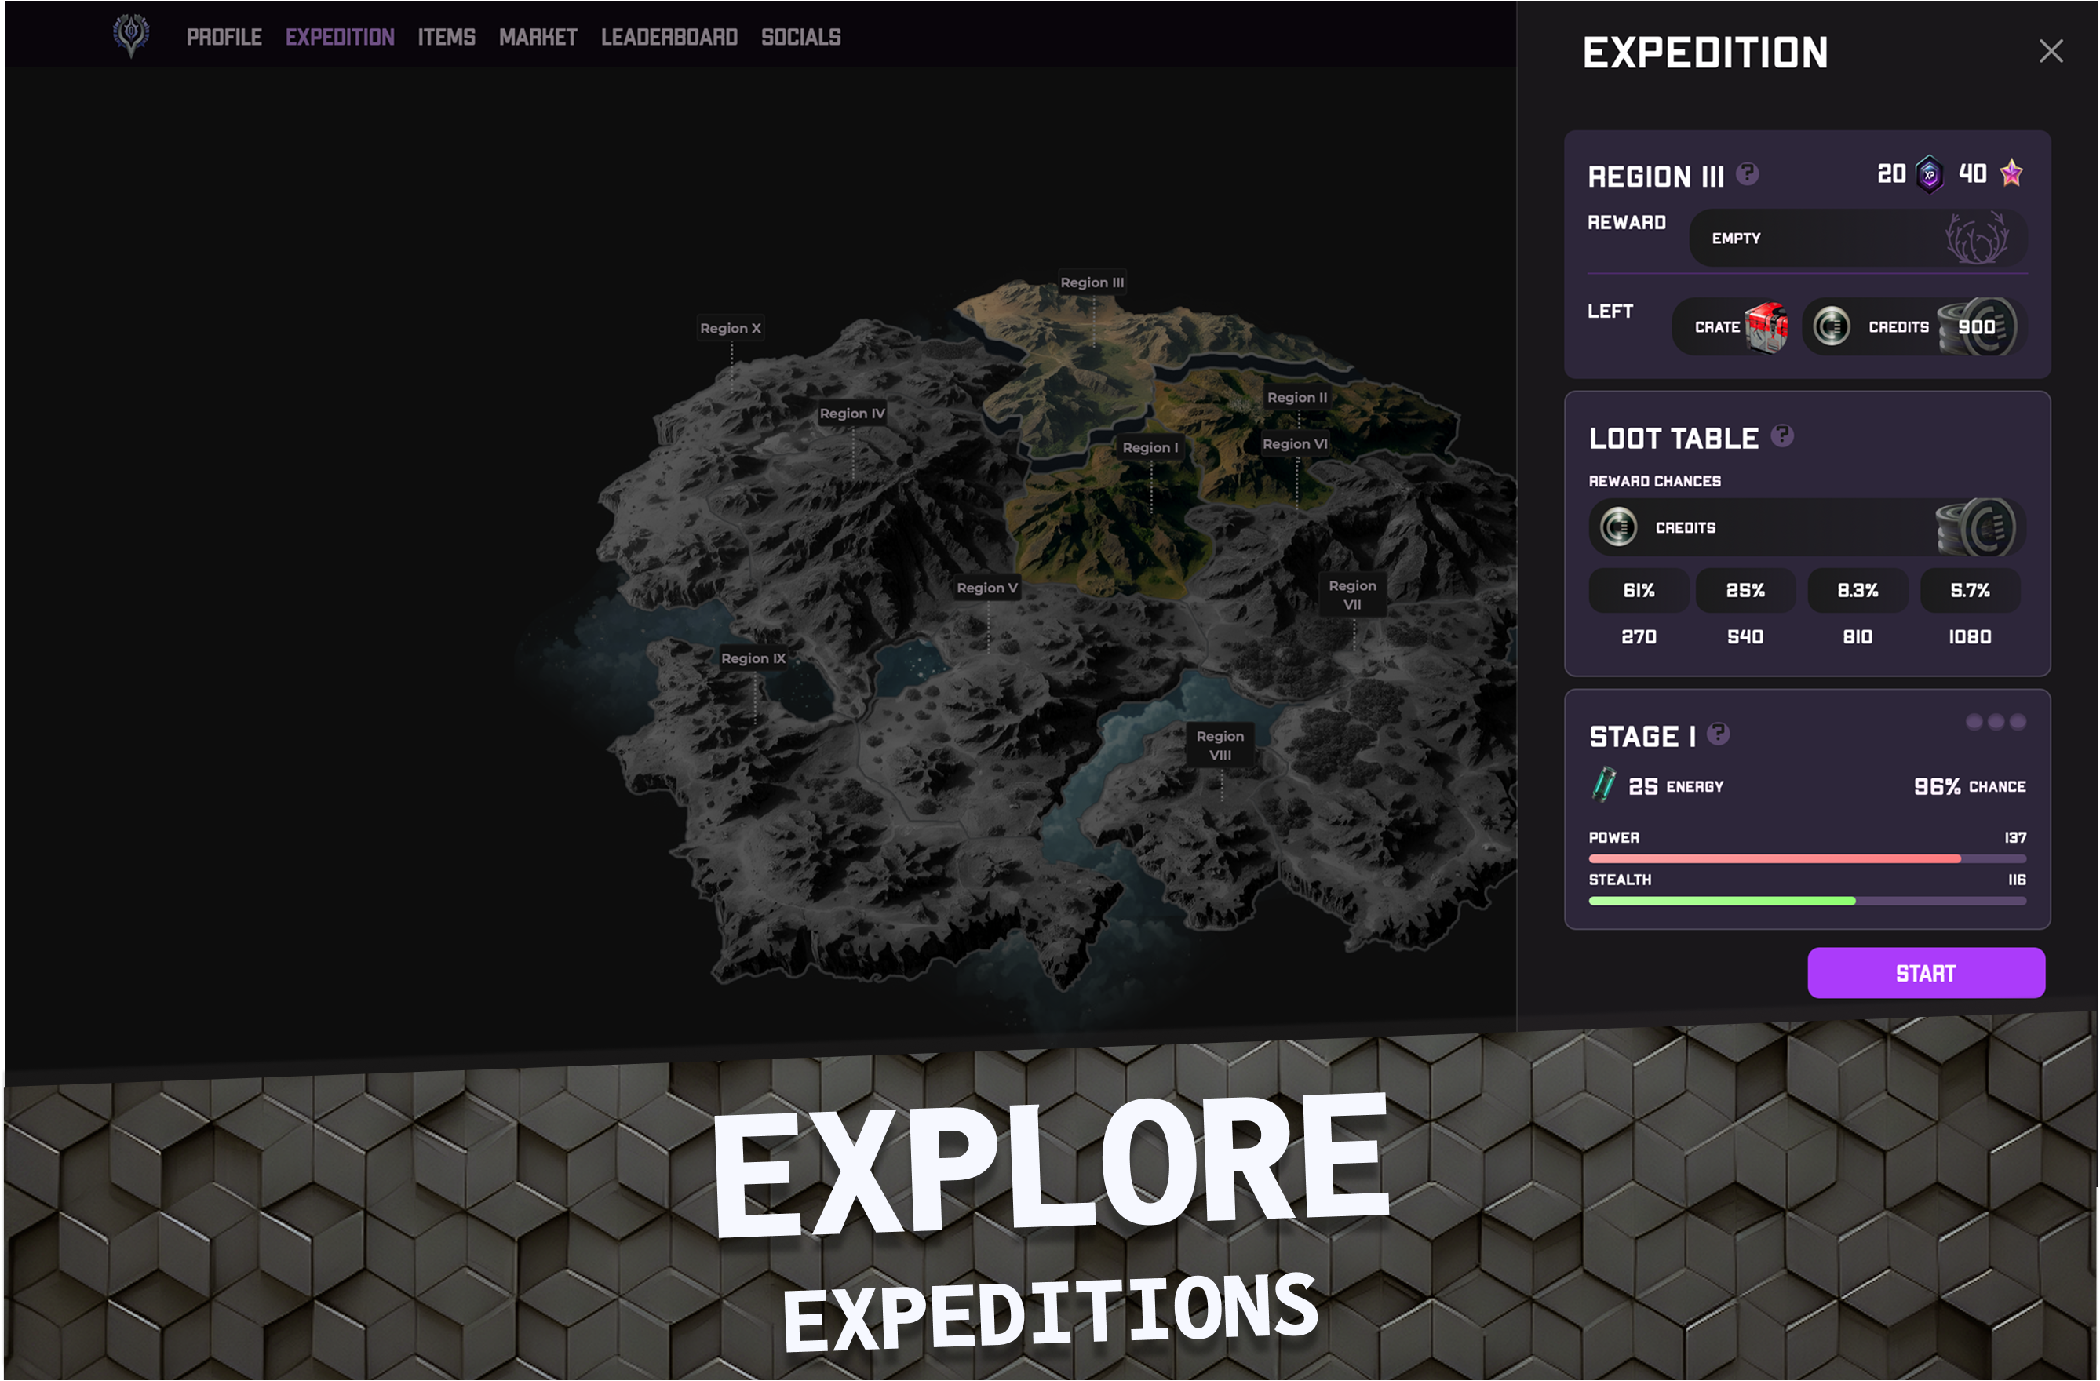Open the Profile menu item

[224, 37]
